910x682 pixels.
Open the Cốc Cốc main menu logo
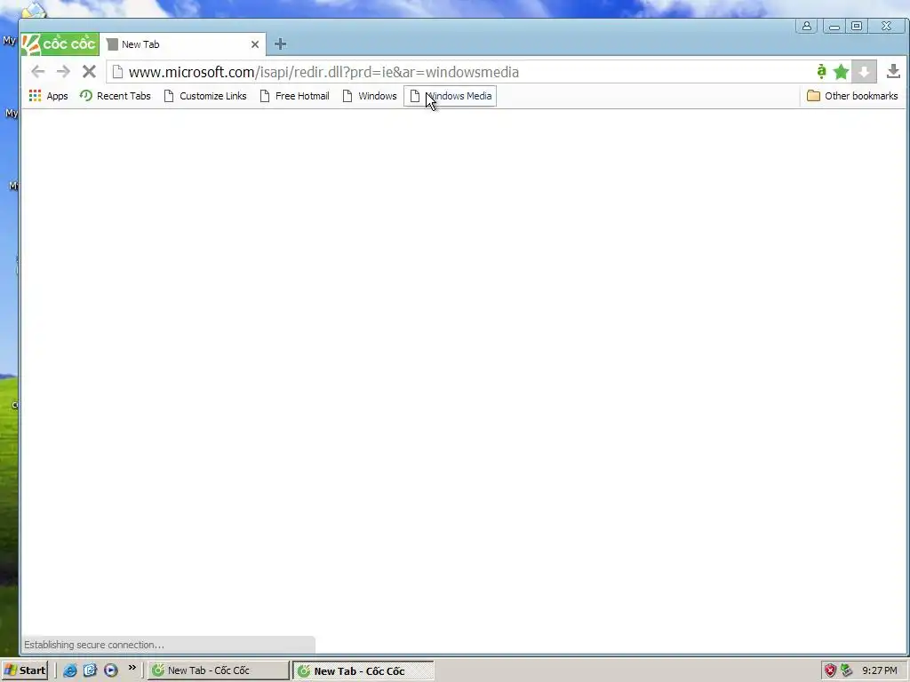(60, 44)
